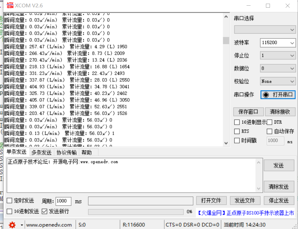
Task: Click the red settings gear icon
Action: (12, 225)
